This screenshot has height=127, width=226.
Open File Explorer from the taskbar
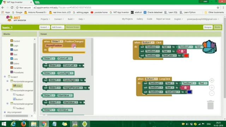coord(34,124)
